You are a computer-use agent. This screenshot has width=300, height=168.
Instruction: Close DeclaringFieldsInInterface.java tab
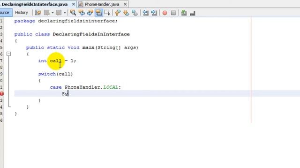(x=73, y=4)
